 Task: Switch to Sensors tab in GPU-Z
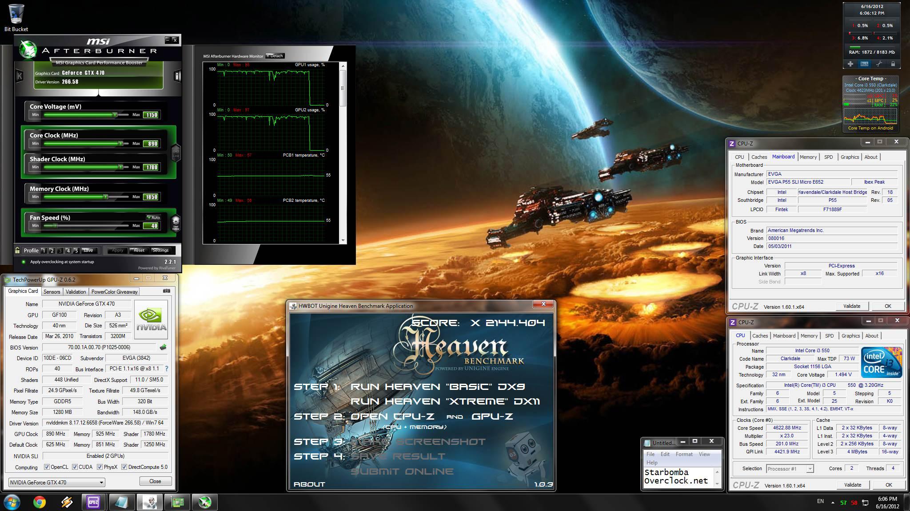pyautogui.click(x=52, y=291)
